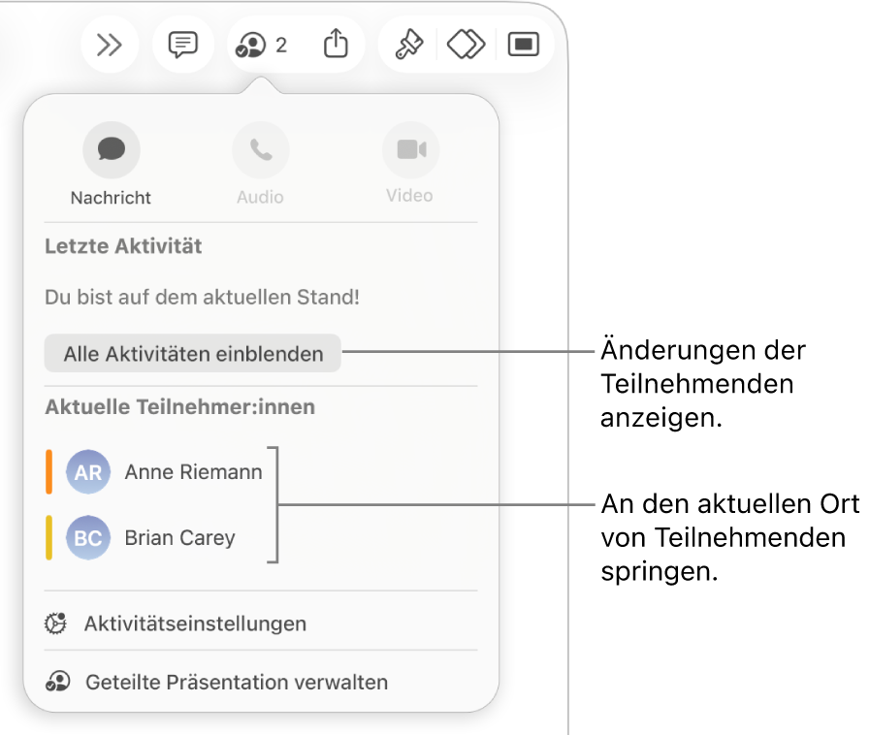Click yellow color bar beside Brian Carey

pos(48,537)
